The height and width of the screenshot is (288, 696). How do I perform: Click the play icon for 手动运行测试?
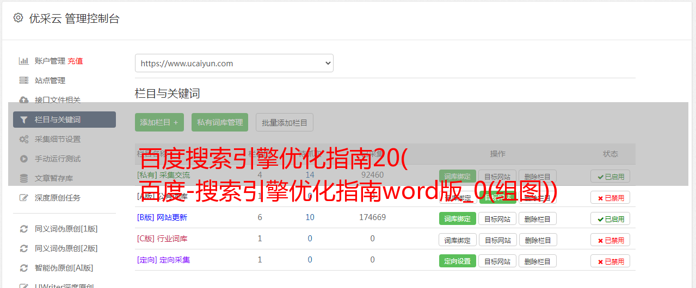coord(23,159)
